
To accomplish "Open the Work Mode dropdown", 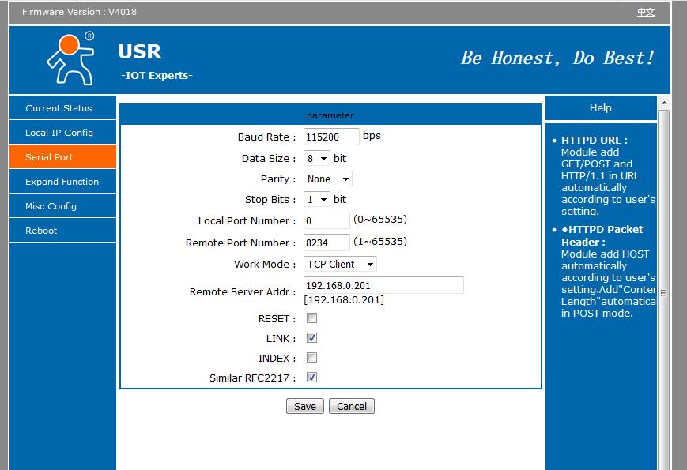I will [x=339, y=264].
